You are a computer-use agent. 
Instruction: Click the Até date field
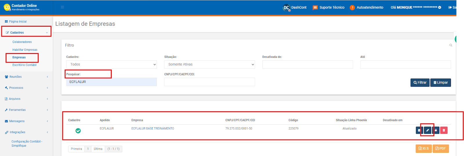point(406,64)
